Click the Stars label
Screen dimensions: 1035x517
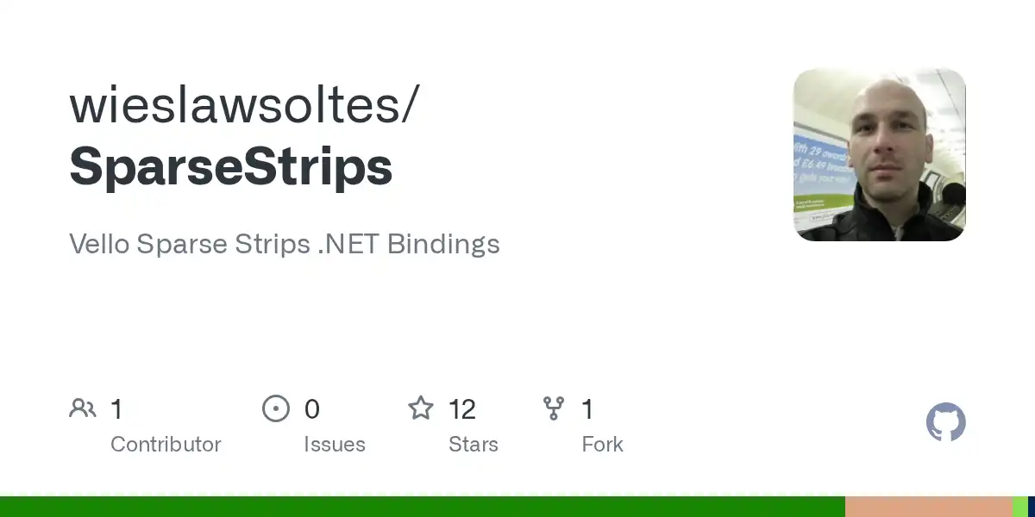[474, 445]
